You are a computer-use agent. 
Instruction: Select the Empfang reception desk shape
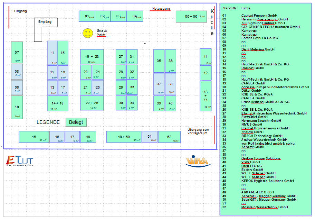46,30
